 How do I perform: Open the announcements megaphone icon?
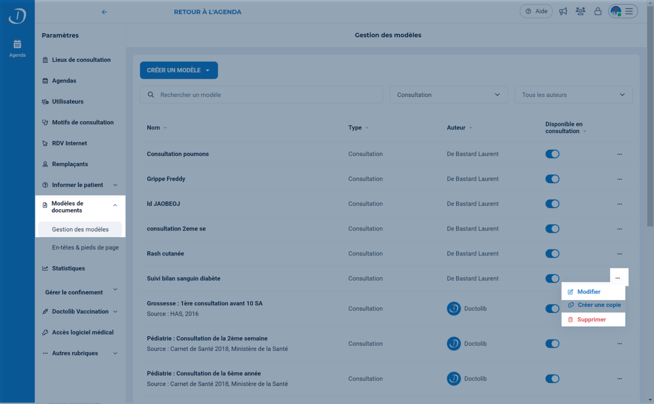[x=563, y=11]
